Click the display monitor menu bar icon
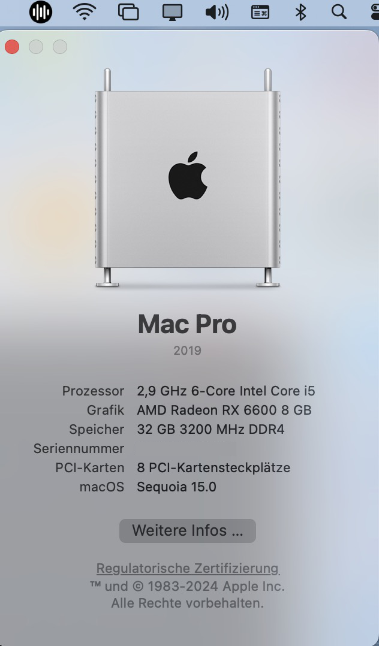This screenshot has height=646, width=379. coord(172,13)
